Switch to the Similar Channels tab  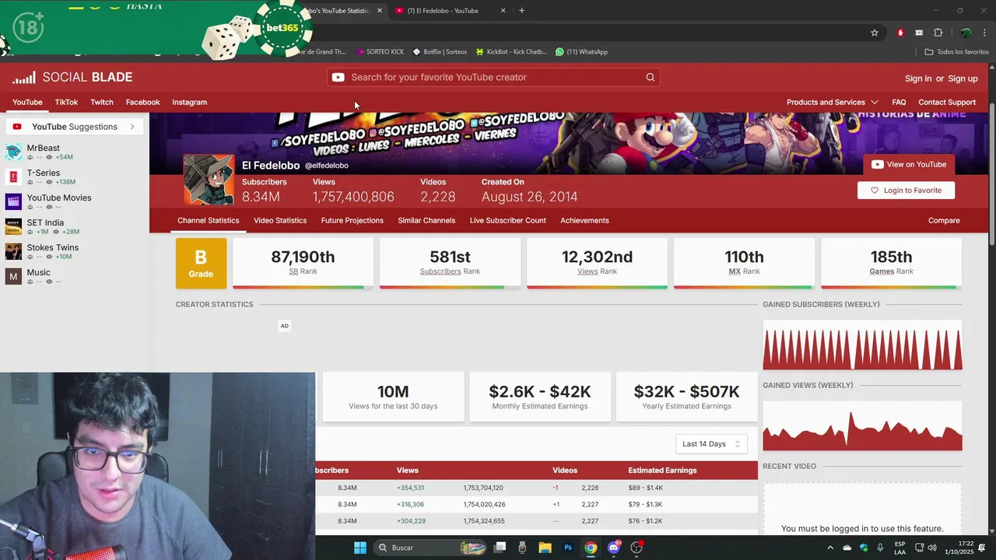426,220
